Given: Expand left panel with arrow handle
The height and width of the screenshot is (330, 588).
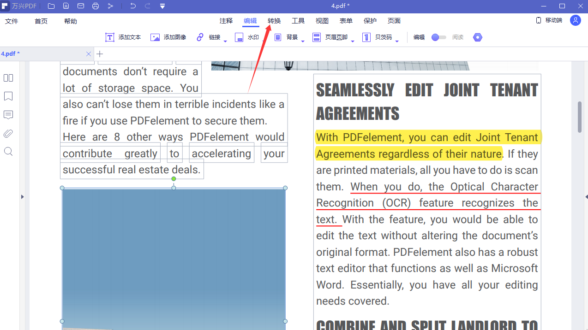Looking at the screenshot, I should pos(22,197).
